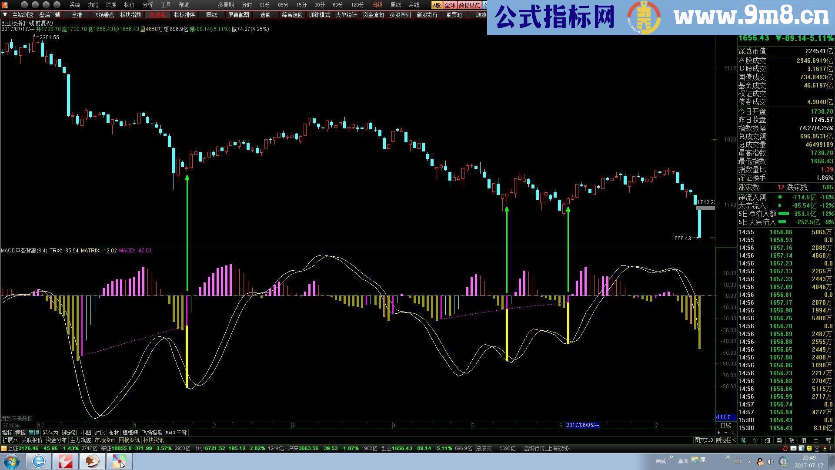The height and width of the screenshot is (470, 835).
Task: Click 屏幕截图 screenshot toolbar button
Action: pyautogui.click(x=238, y=15)
